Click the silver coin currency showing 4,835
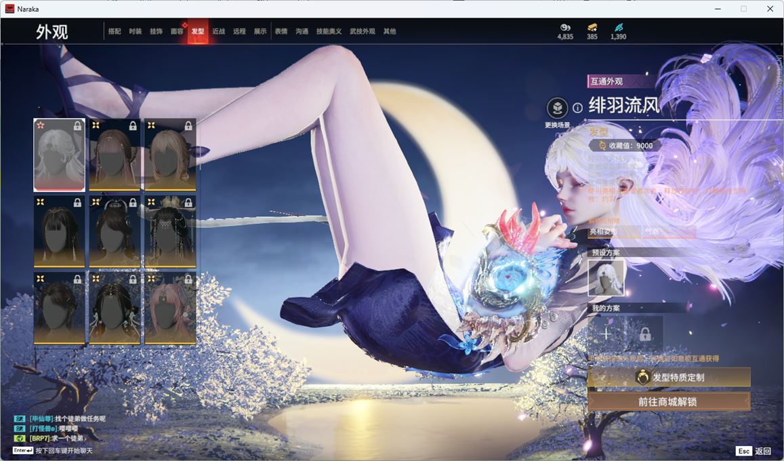784x461 pixels. point(565,31)
